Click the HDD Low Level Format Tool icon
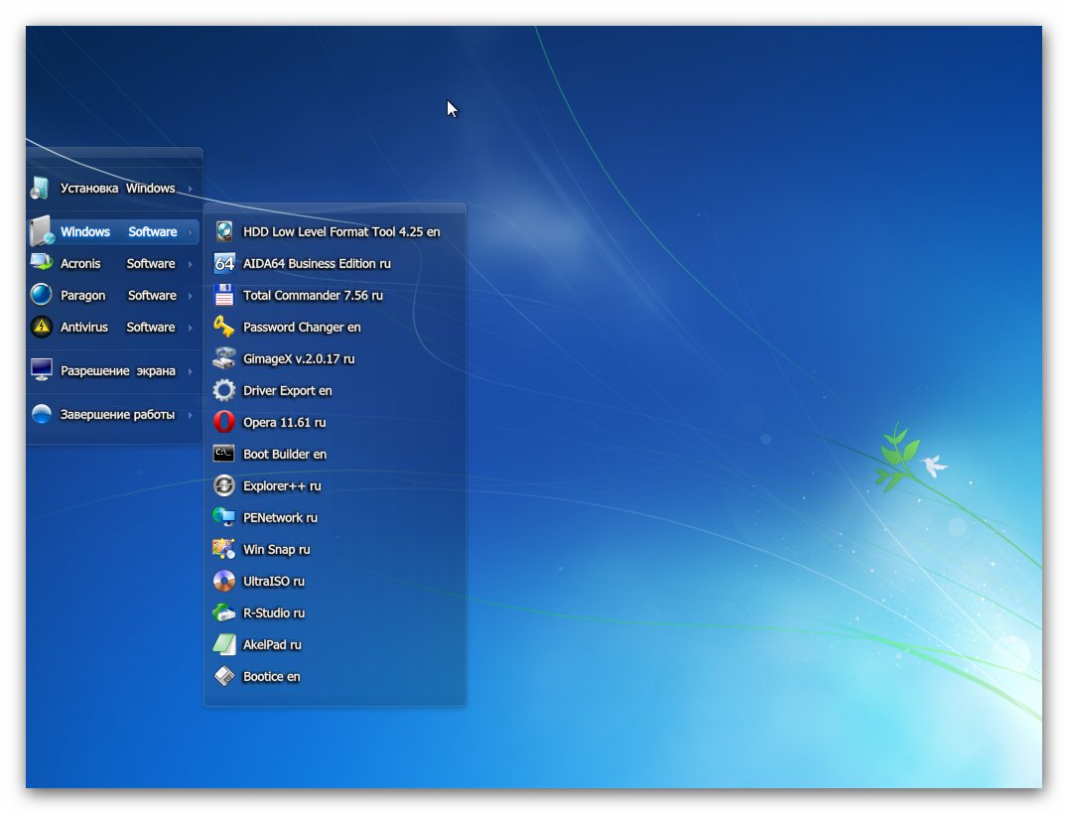1068x814 pixels. tap(225, 231)
